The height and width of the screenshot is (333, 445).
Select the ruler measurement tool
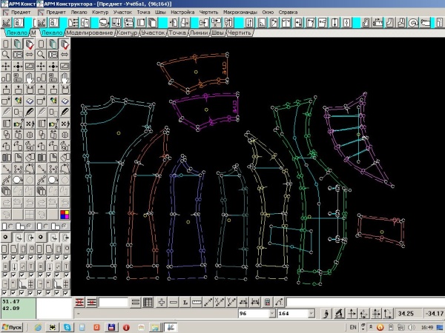point(197,303)
